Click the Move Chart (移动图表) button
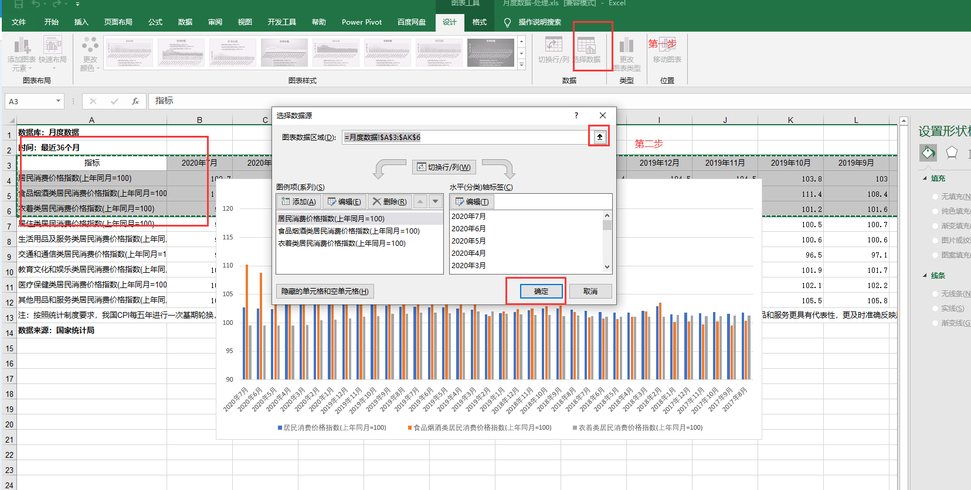This screenshot has width=971, height=490. coord(667,50)
